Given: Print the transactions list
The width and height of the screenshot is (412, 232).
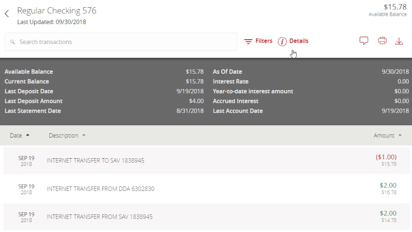Looking at the screenshot, I should (x=382, y=41).
